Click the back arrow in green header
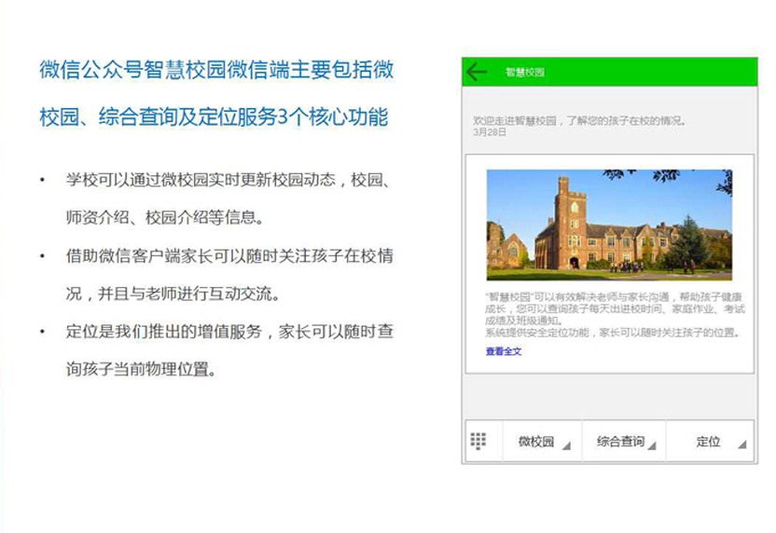Image resolution: width=776 pixels, height=533 pixels. pos(477,72)
